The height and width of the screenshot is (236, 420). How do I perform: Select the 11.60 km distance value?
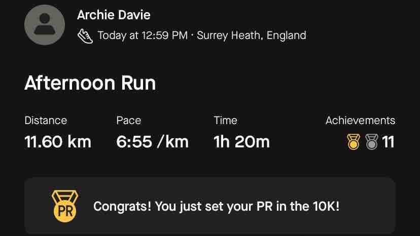tap(58, 141)
